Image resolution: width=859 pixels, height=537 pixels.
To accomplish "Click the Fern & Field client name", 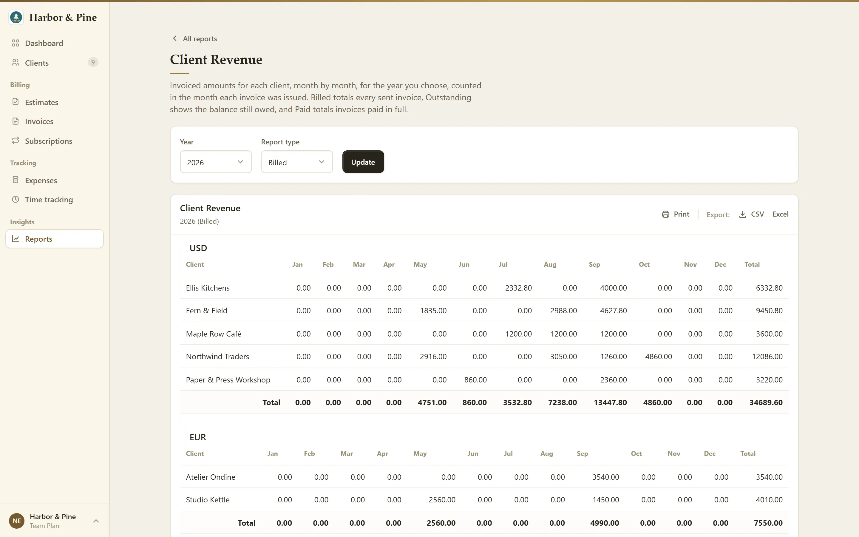I will (207, 310).
